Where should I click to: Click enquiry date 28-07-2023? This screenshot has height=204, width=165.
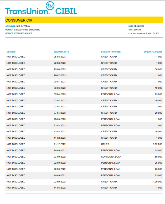click(60, 75)
